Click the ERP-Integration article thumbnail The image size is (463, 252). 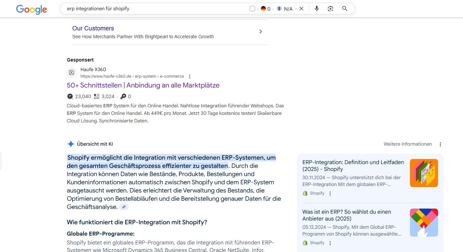(x=424, y=173)
